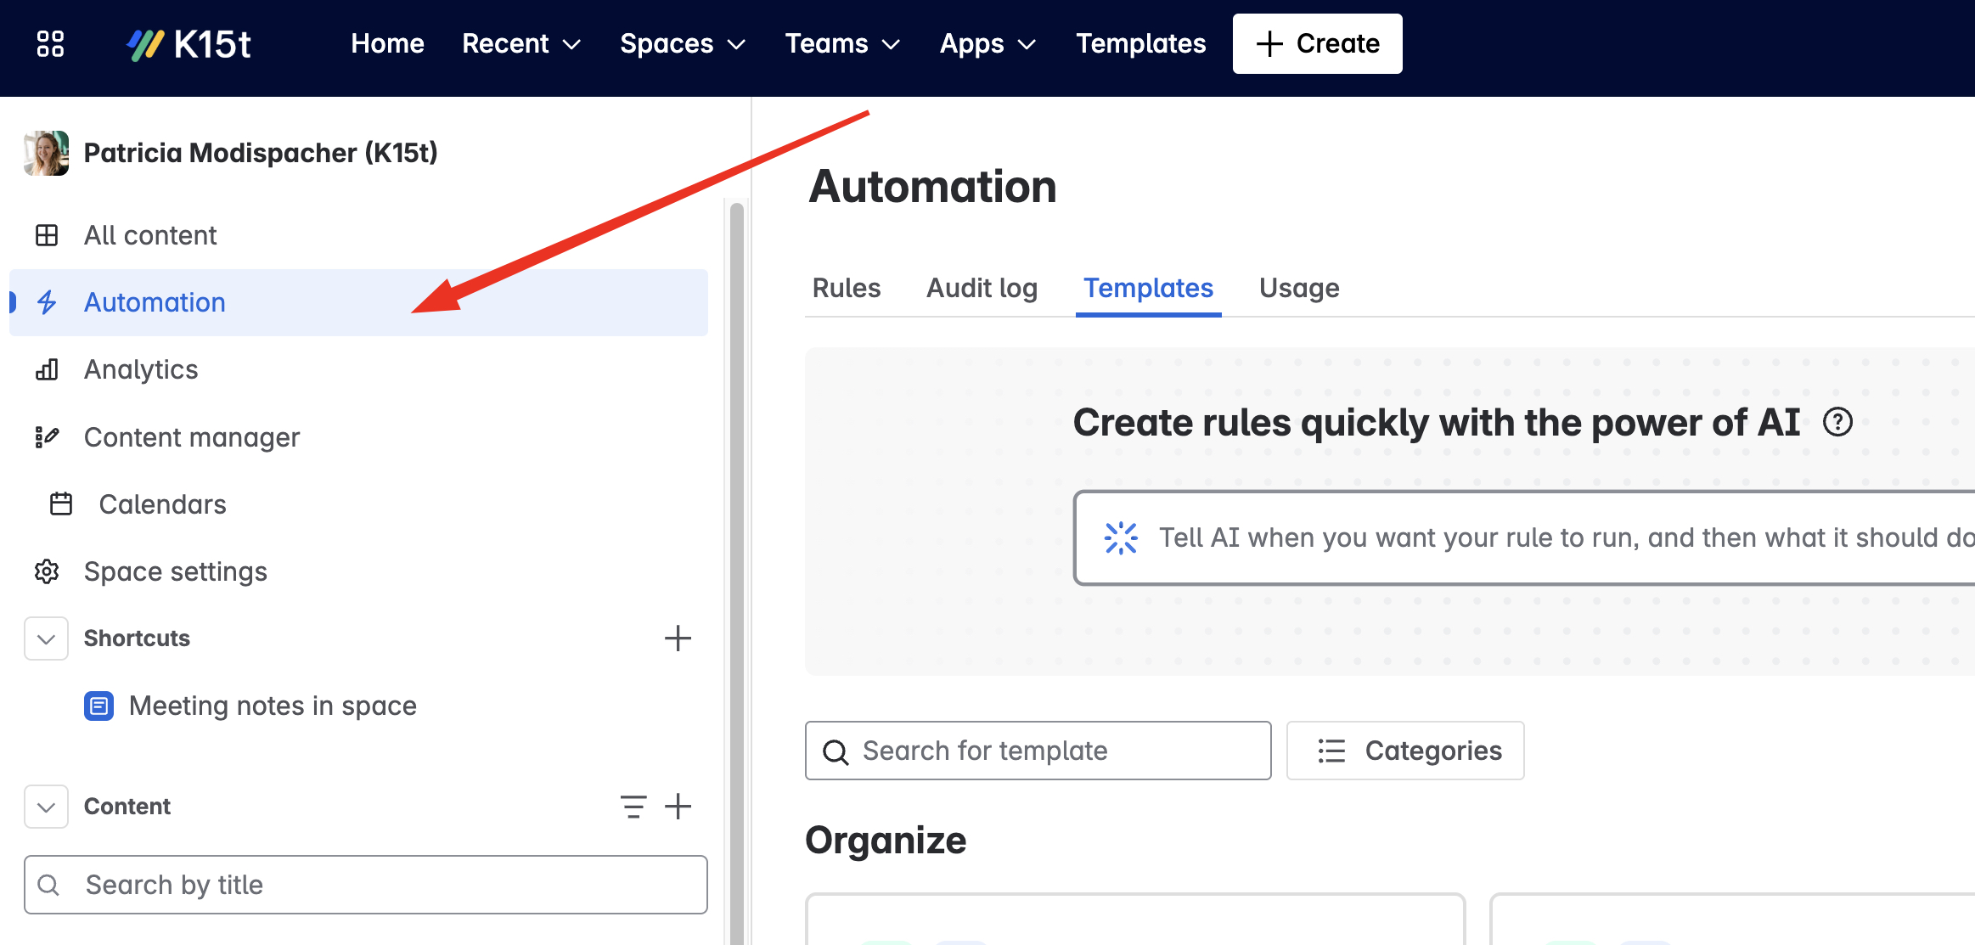Click the Categories list icon
Screen dimensions: 1975x945
pos(1331,751)
